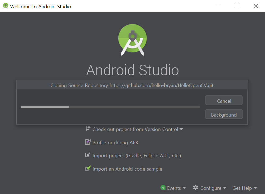Open Check out project from Version Control
The width and height of the screenshot is (265, 194).
click(x=135, y=129)
